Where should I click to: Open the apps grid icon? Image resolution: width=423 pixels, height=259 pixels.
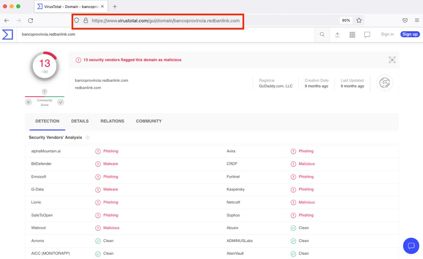point(352,34)
